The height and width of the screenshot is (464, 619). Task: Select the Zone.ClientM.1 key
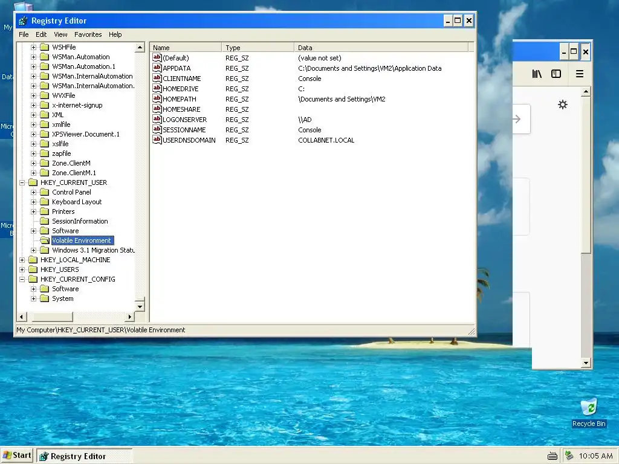[x=74, y=173]
